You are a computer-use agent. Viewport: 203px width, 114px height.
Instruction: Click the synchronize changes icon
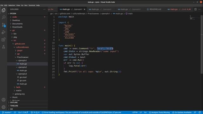(x=15, y=112)
